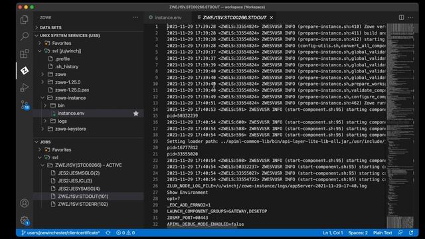
Task: Open the Accounts icon in activity bar
Action: 25,203
